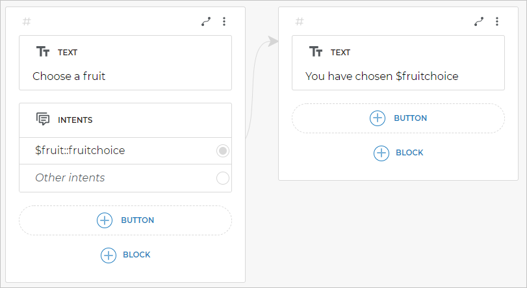This screenshot has height=288, width=527.
Task: Click the text icon in the right screen's block
Action: 316,52
